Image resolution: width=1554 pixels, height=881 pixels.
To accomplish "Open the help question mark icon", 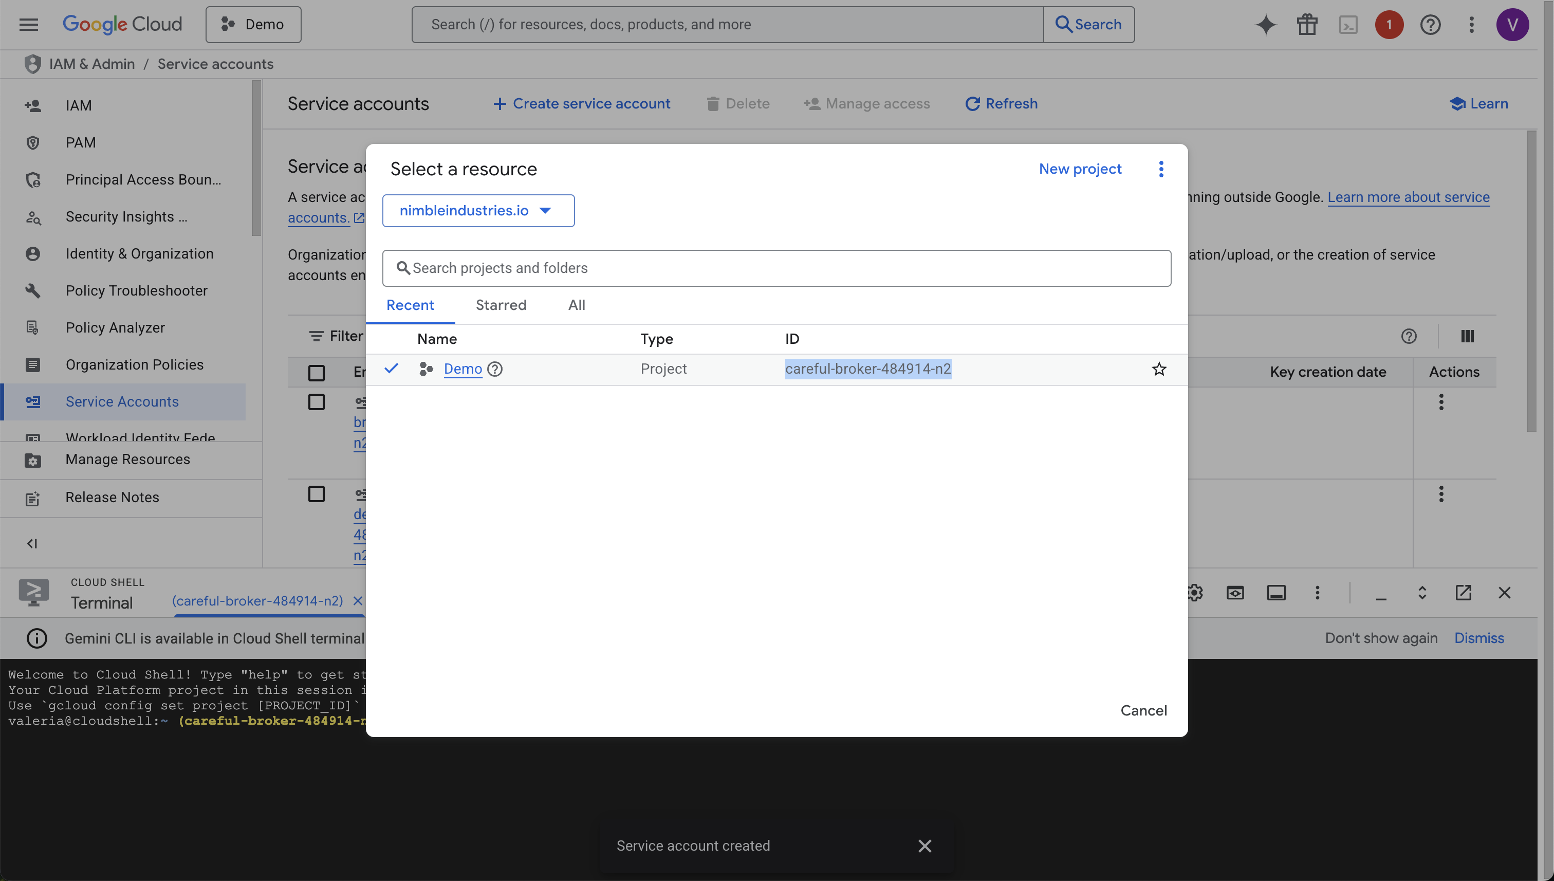I will coord(1430,25).
